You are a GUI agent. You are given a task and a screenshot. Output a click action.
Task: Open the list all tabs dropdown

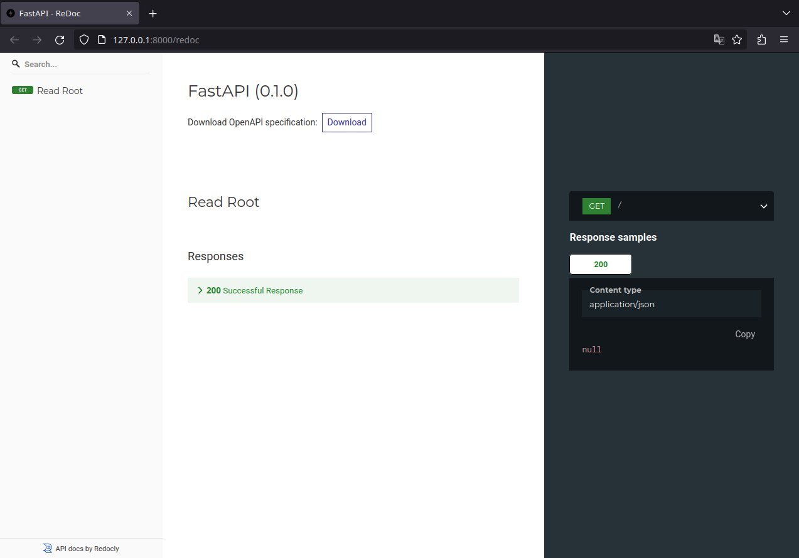(786, 13)
